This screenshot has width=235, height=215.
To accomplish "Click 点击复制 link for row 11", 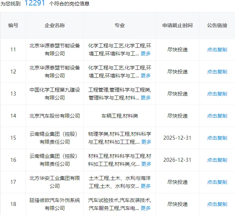I will pos(217,50).
